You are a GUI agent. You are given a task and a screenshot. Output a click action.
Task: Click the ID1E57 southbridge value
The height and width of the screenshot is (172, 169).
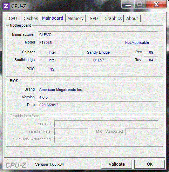click(x=98, y=60)
